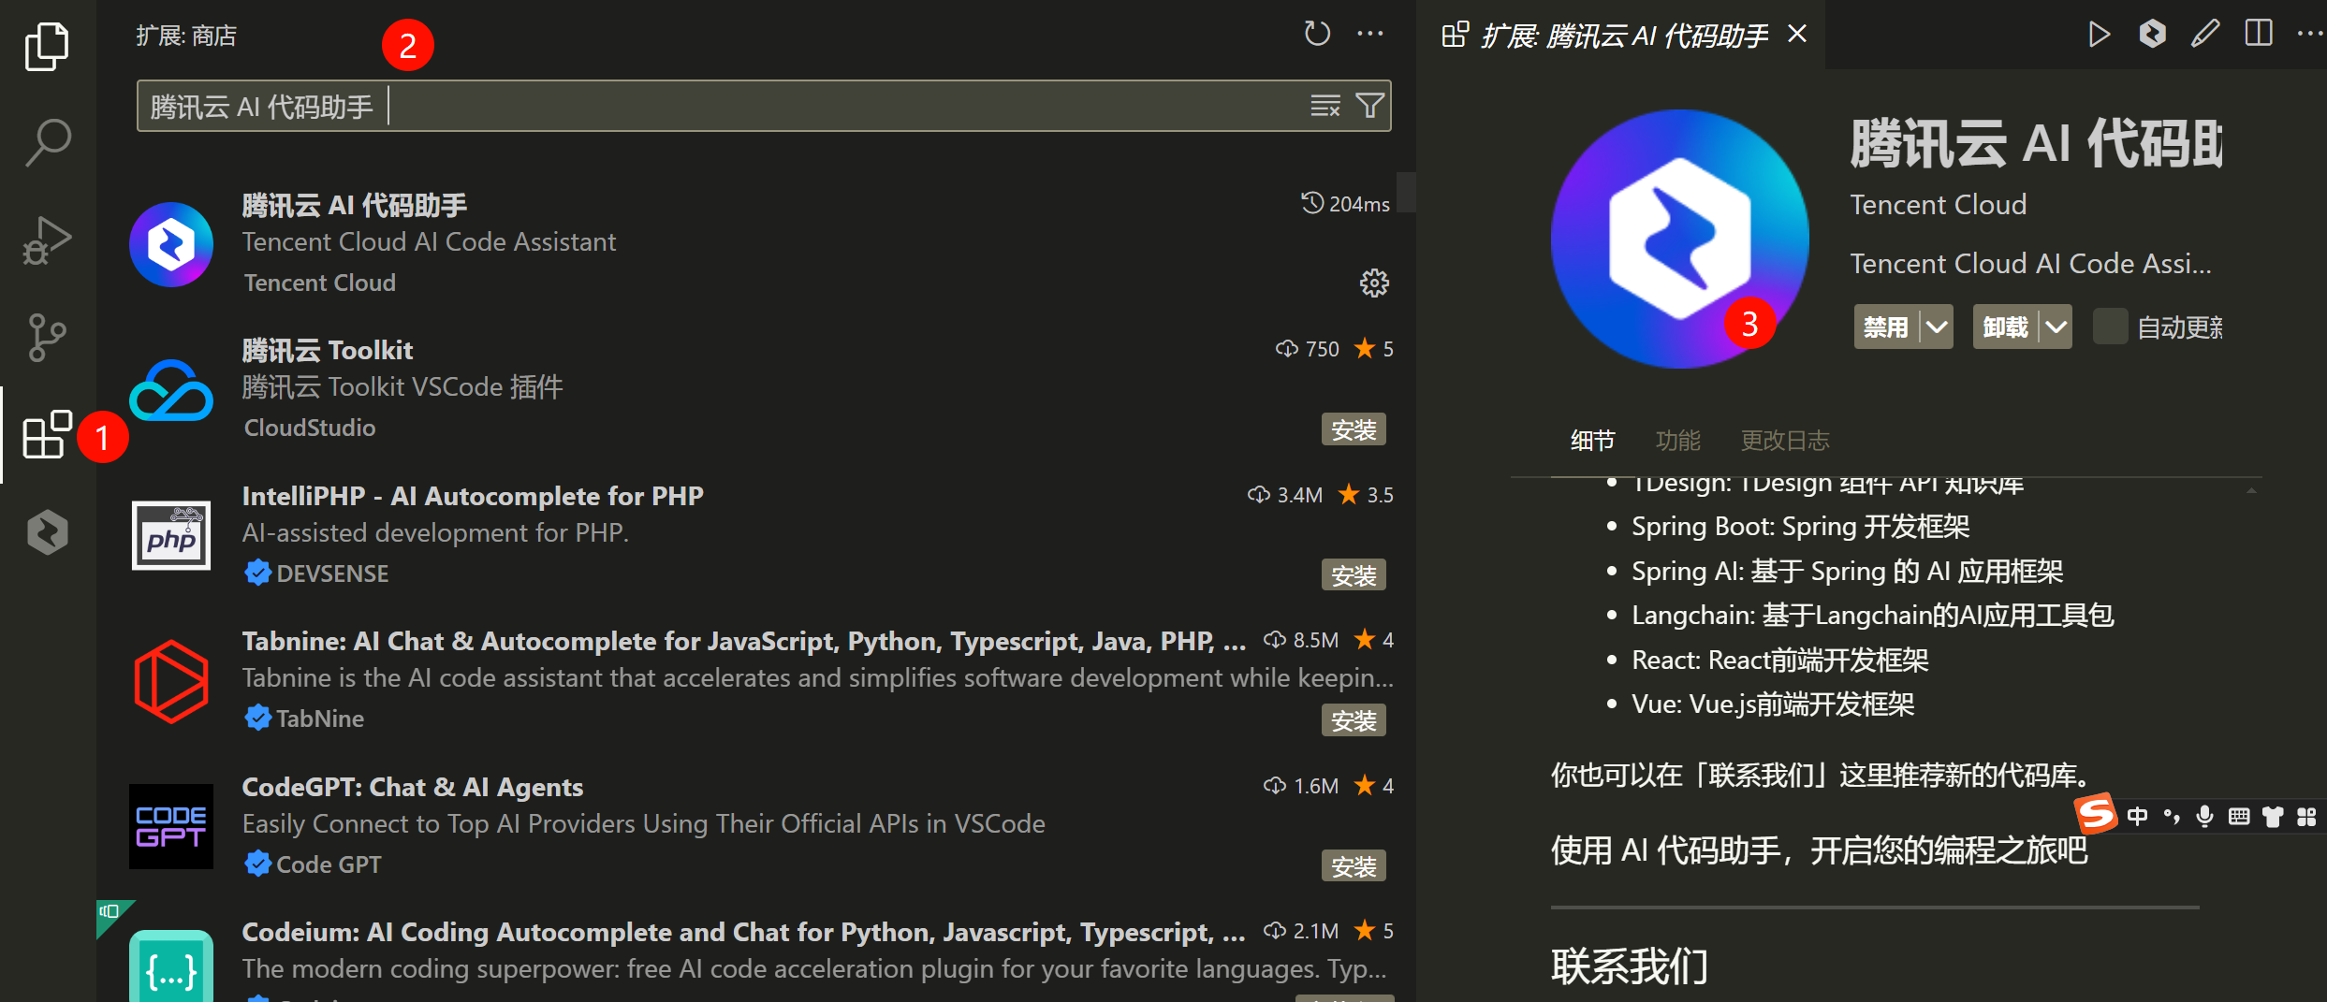Open Extensions view in activity bar
This screenshot has width=2327, height=1002.
pyautogui.click(x=47, y=435)
